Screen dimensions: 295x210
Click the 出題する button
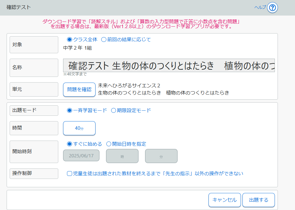coord(259,200)
